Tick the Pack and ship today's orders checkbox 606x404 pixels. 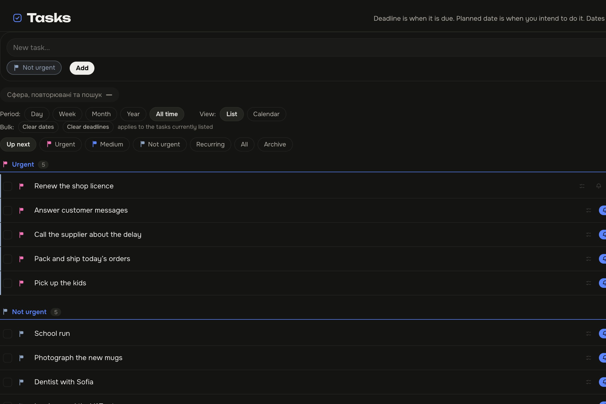pos(8,259)
